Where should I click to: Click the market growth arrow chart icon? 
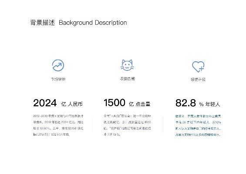[58, 65]
